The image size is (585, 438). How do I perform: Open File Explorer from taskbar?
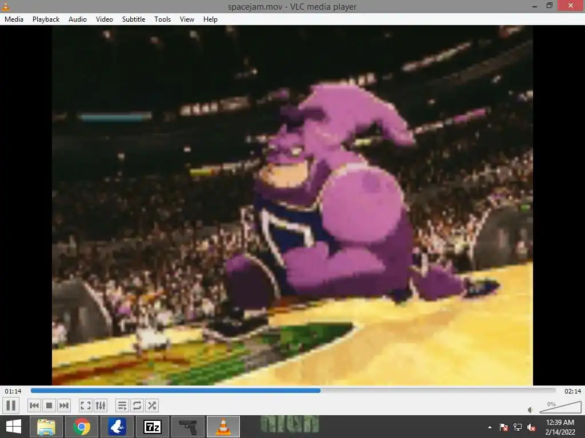pos(46,427)
